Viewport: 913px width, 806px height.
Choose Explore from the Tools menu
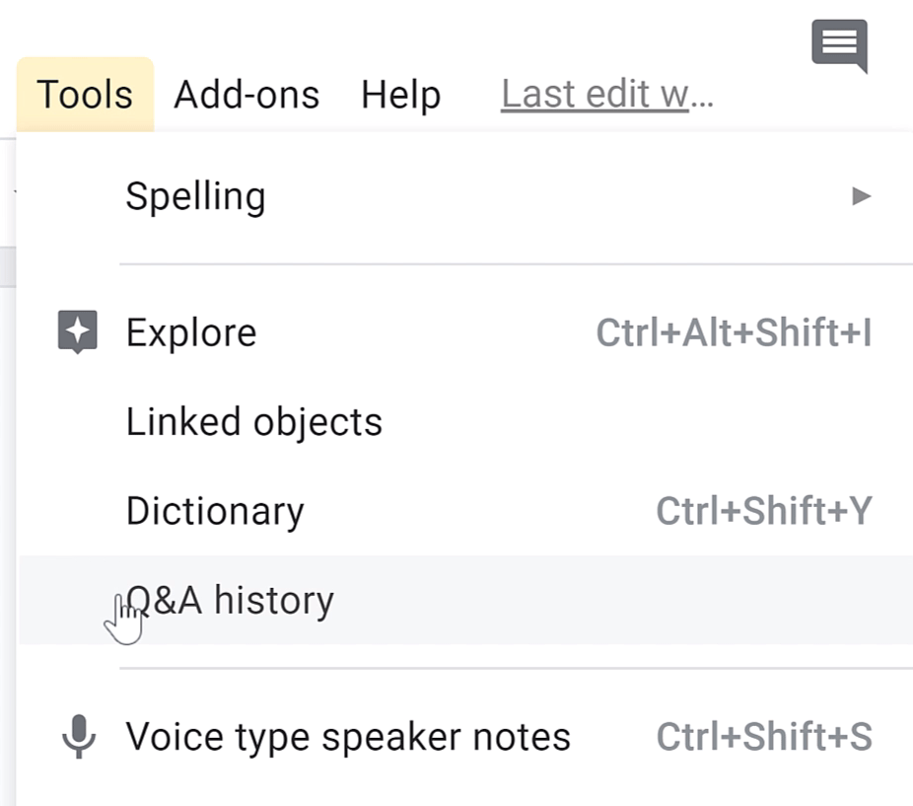tap(464, 332)
